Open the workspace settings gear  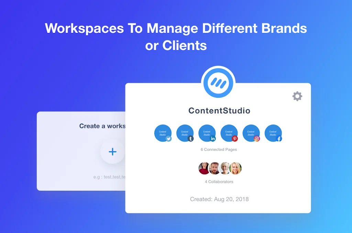tap(297, 96)
